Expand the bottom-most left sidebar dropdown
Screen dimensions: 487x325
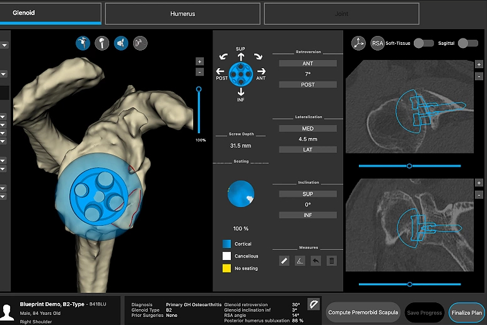pyautogui.click(x=4, y=196)
